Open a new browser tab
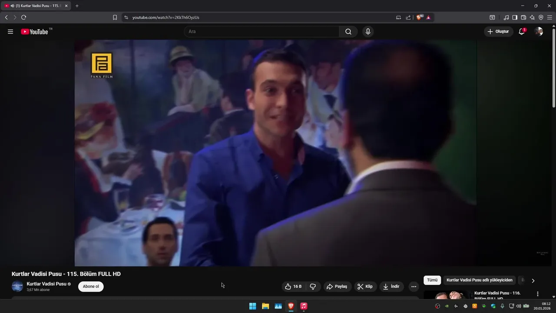 [77, 6]
